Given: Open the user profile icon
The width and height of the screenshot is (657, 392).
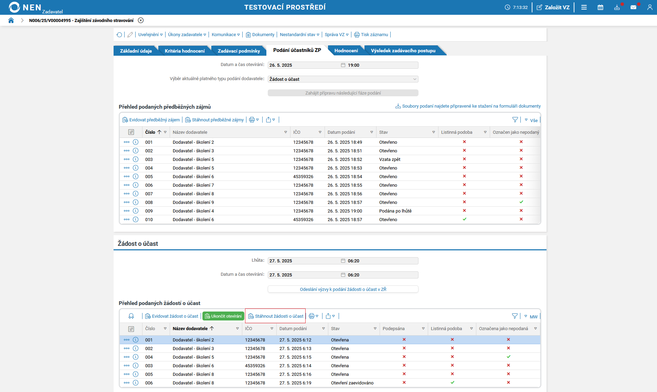Looking at the screenshot, I should pyautogui.click(x=649, y=7).
